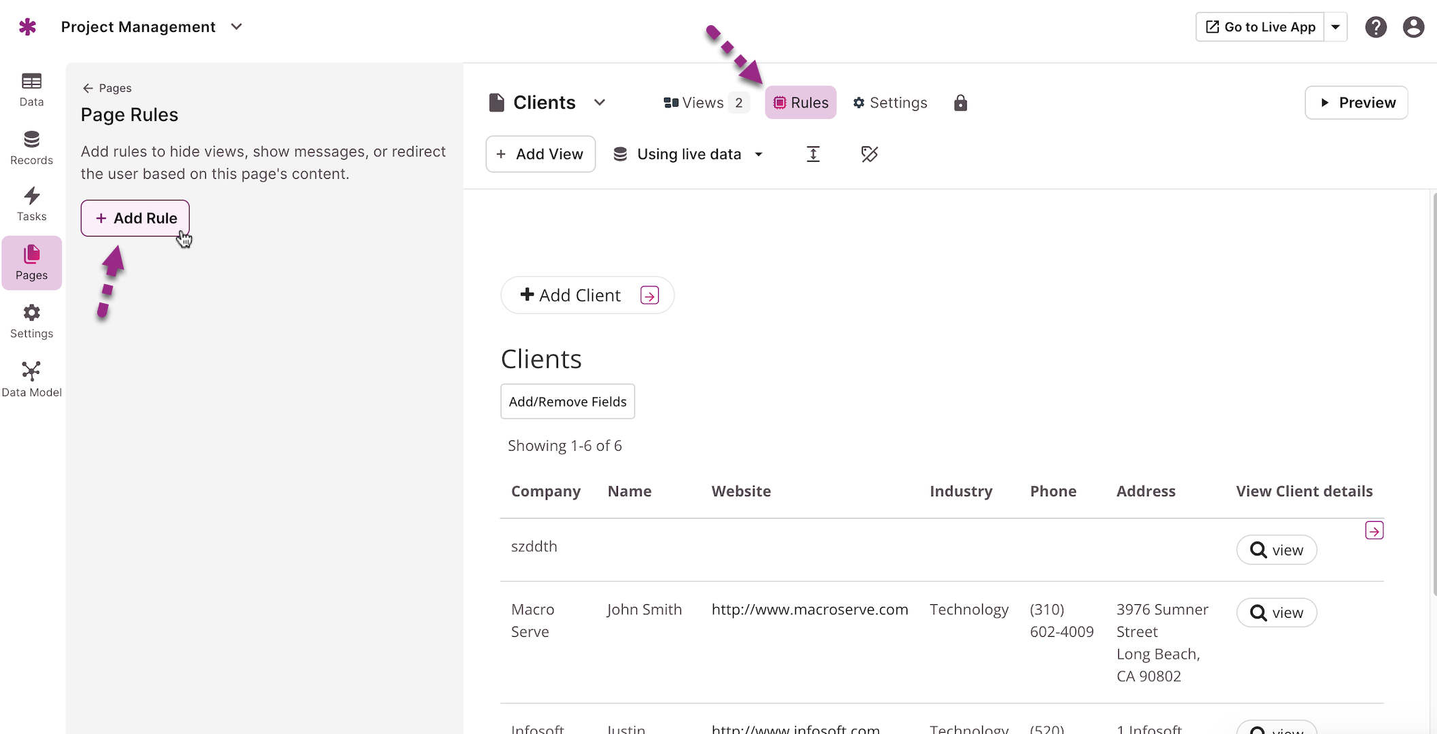The height and width of the screenshot is (734, 1437).
Task: Click Go to Live App button
Action: (x=1260, y=27)
